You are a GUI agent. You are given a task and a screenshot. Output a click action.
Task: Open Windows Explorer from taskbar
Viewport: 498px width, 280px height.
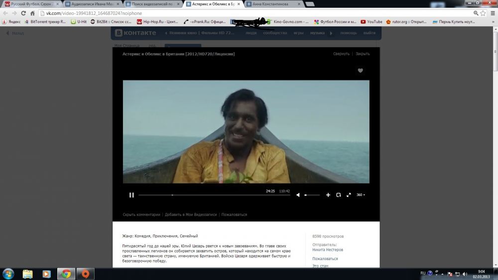point(27,274)
